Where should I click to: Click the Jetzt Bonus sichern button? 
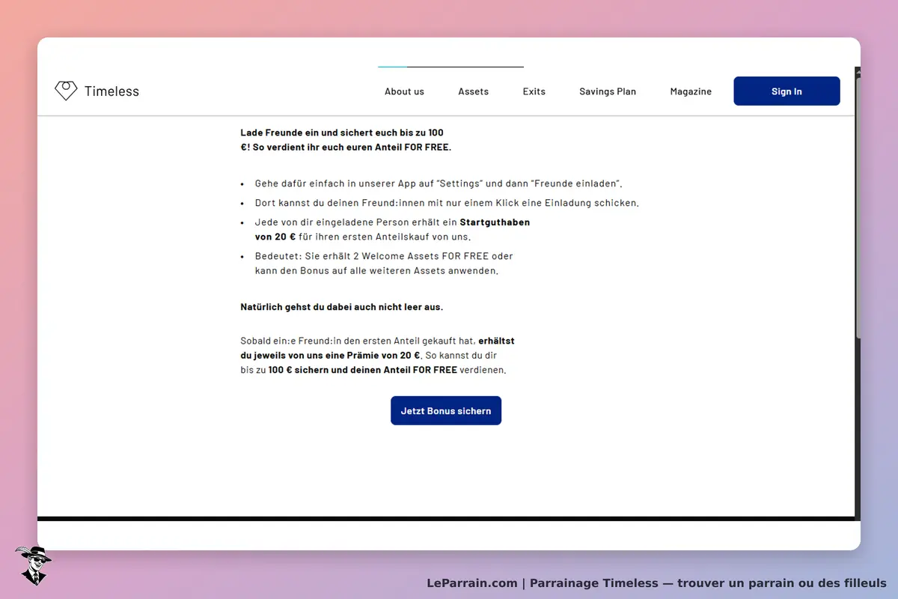[446, 410]
